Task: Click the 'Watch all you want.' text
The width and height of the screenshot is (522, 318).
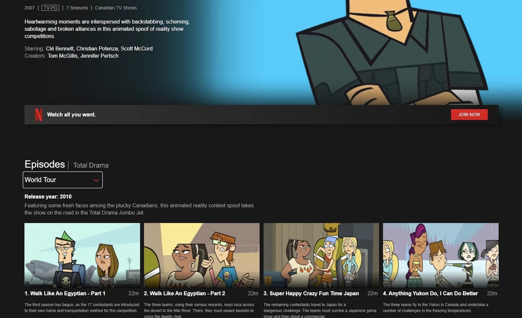Action: [71, 115]
